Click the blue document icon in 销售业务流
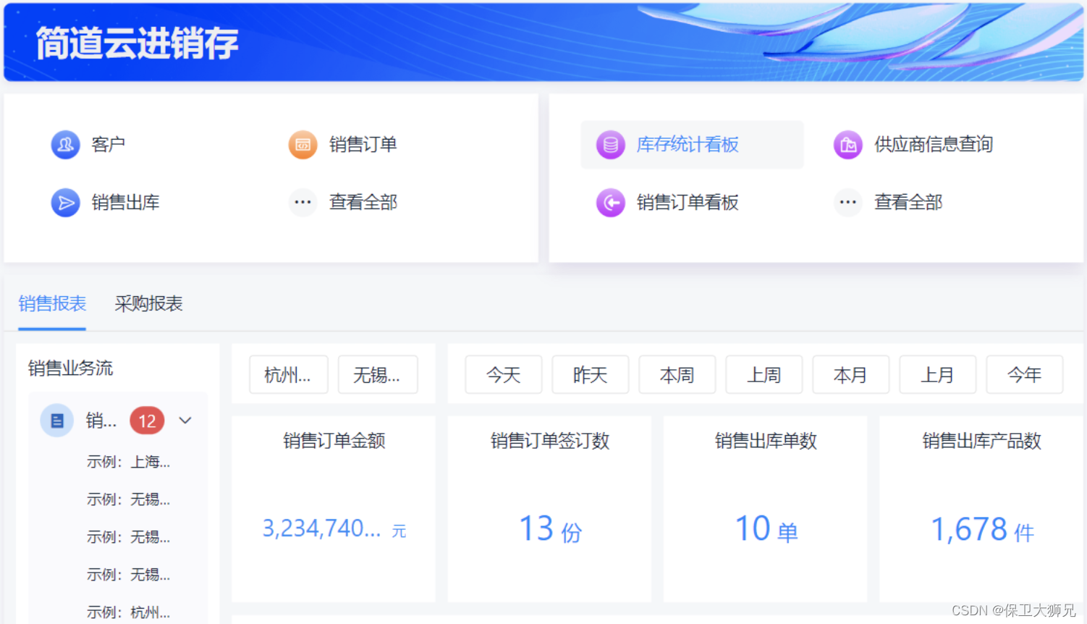Viewport: 1087px width, 624px height. tap(56, 421)
